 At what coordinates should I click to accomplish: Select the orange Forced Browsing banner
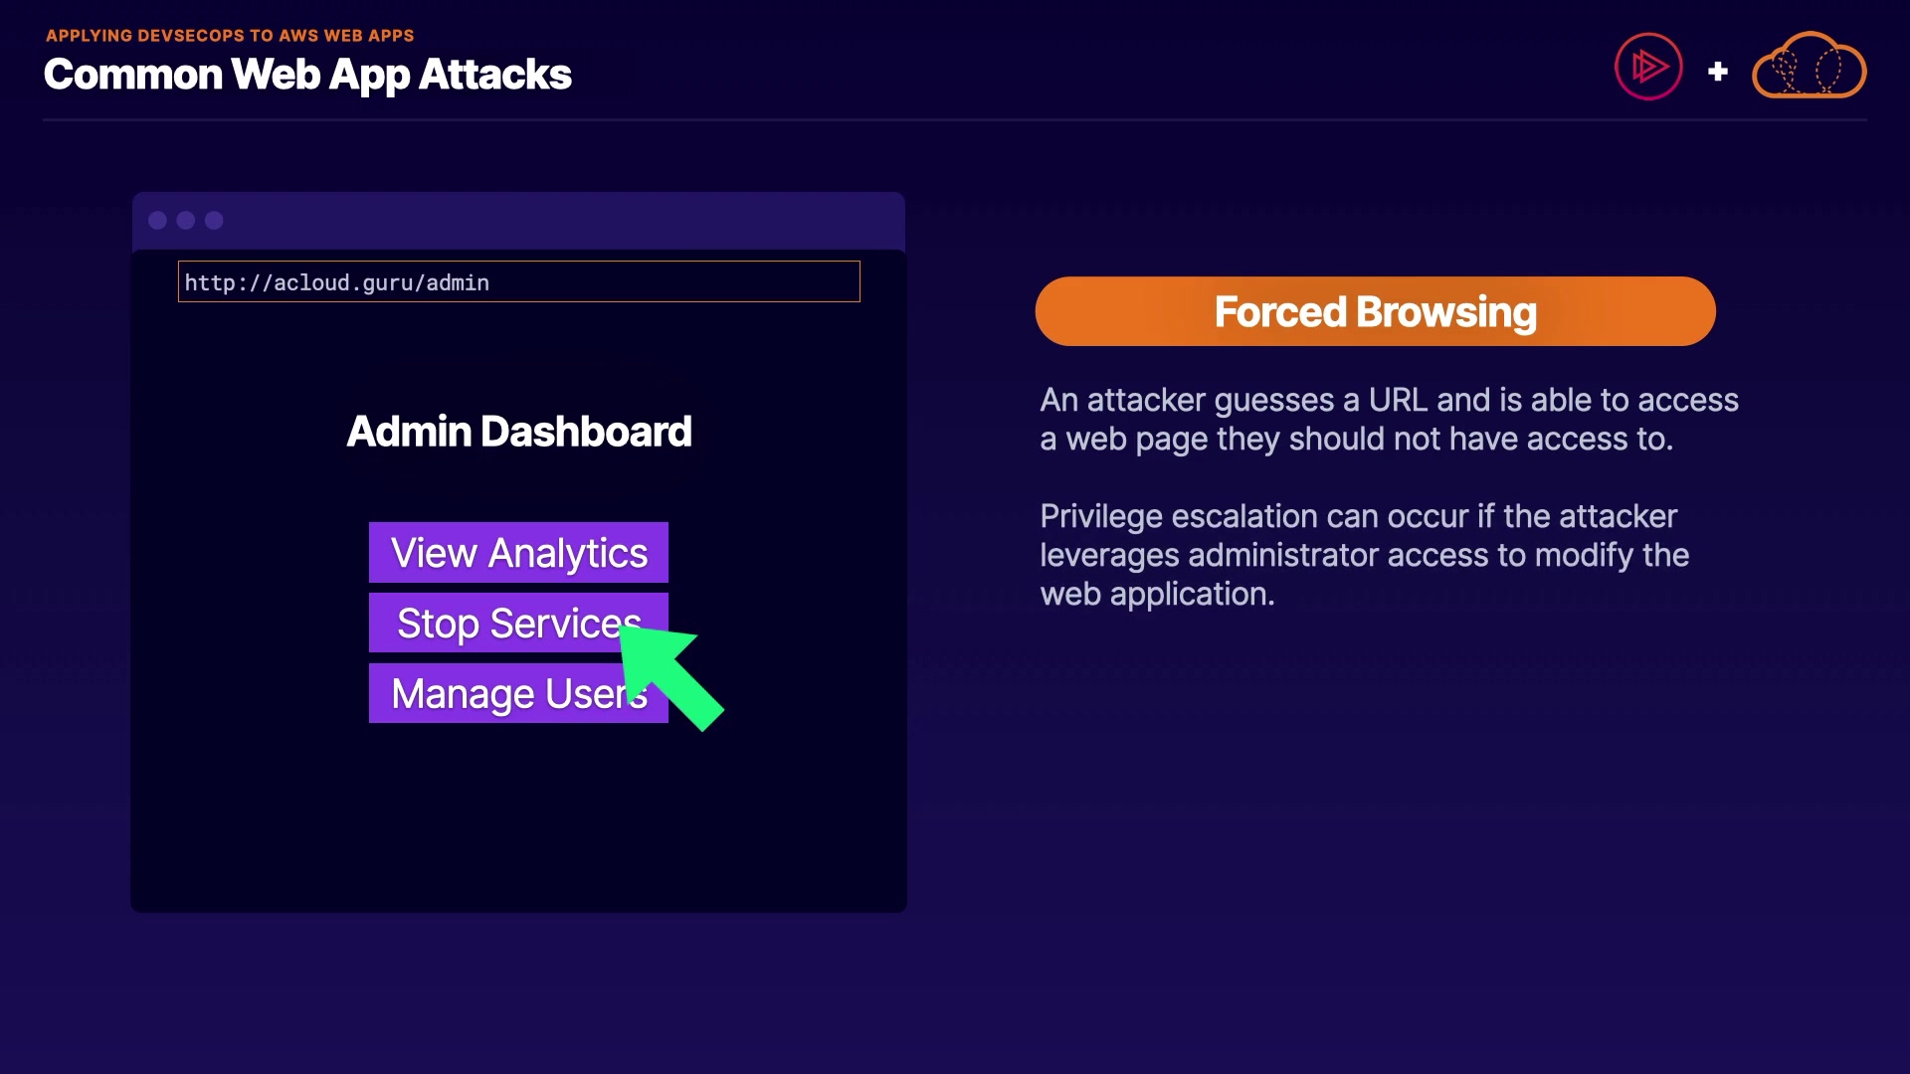(1375, 312)
